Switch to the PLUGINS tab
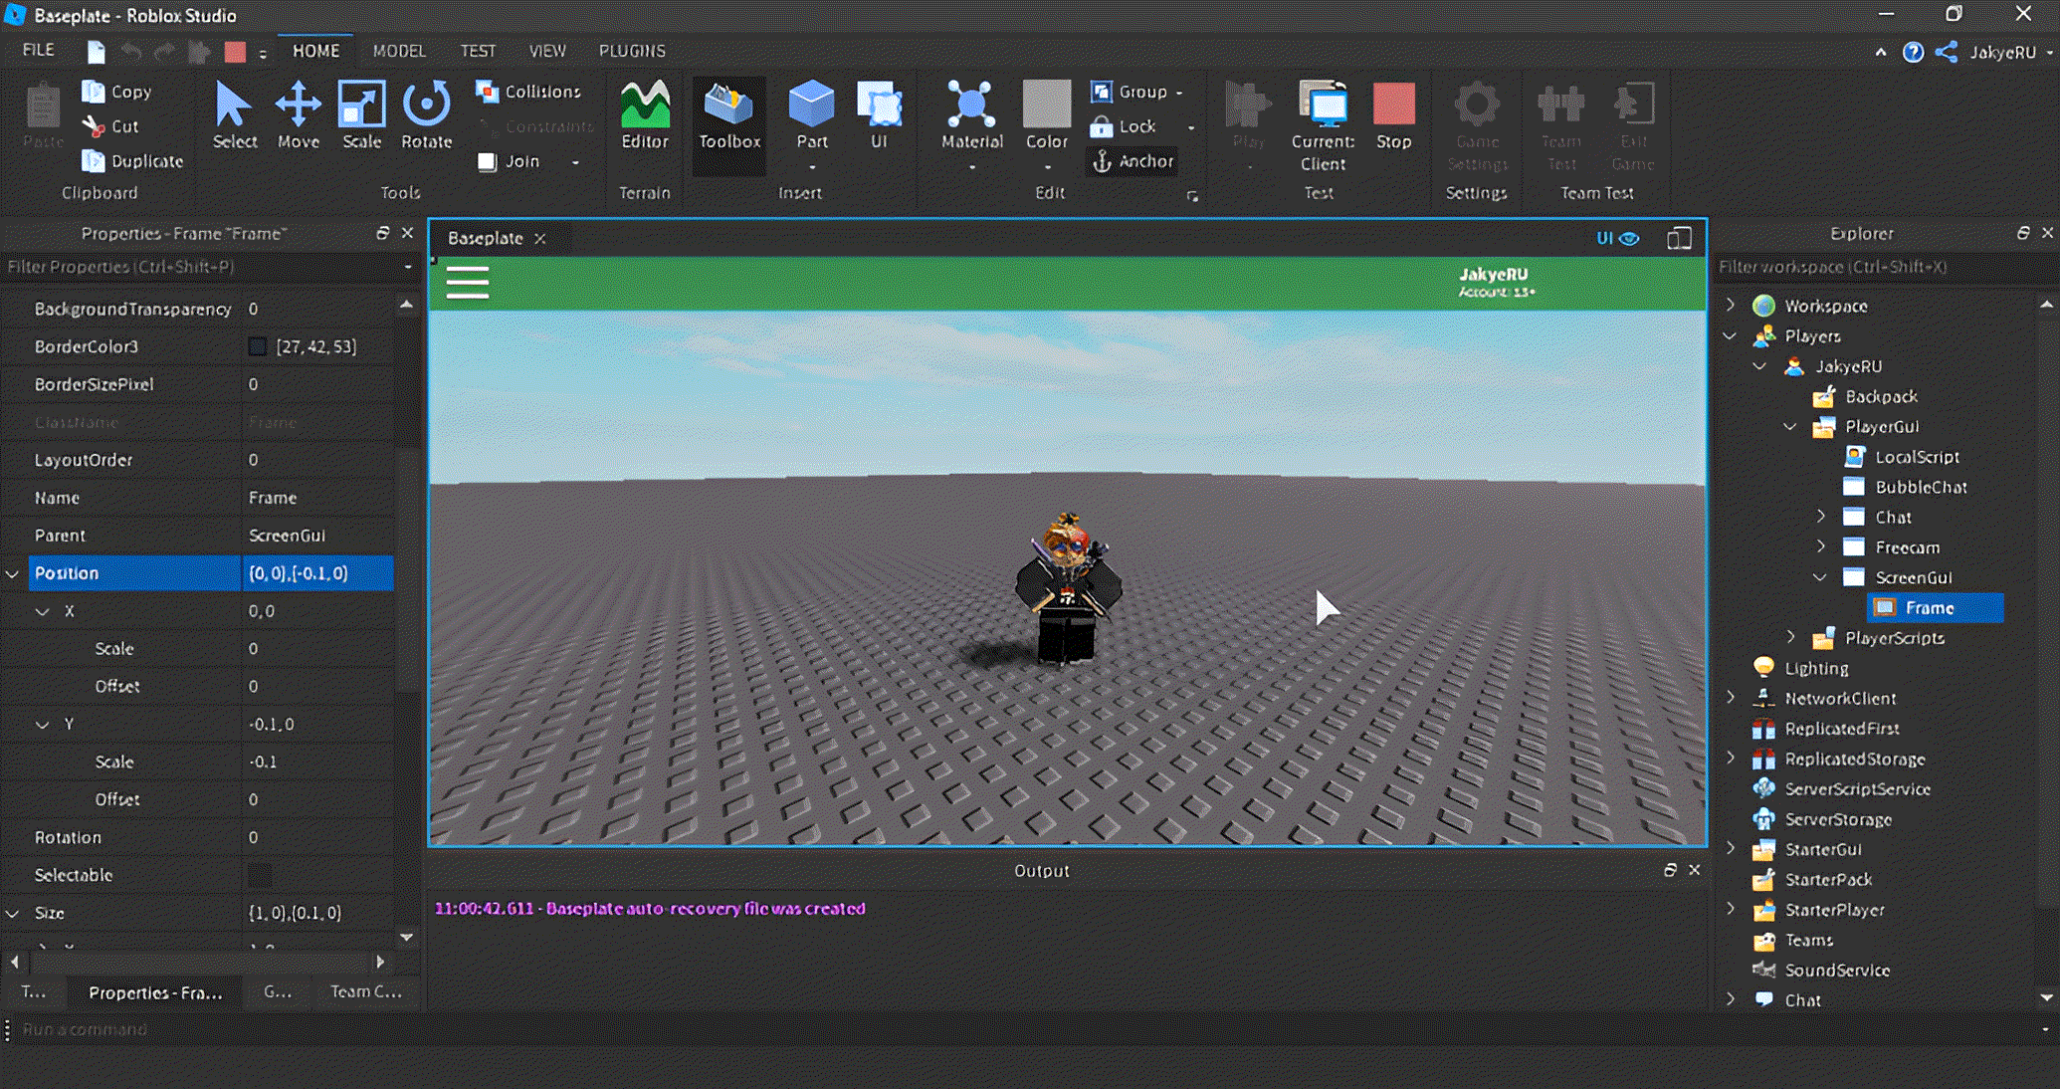Screen dimensions: 2060x1089 (x=632, y=51)
